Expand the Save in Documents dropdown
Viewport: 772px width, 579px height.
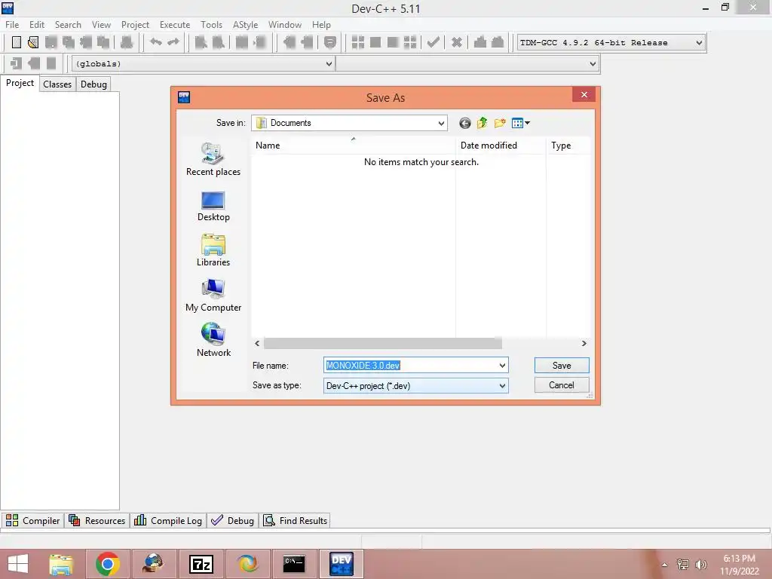click(x=441, y=123)
